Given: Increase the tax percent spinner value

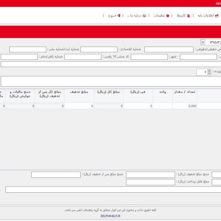Looking at the screenshot, I should 209,70.
